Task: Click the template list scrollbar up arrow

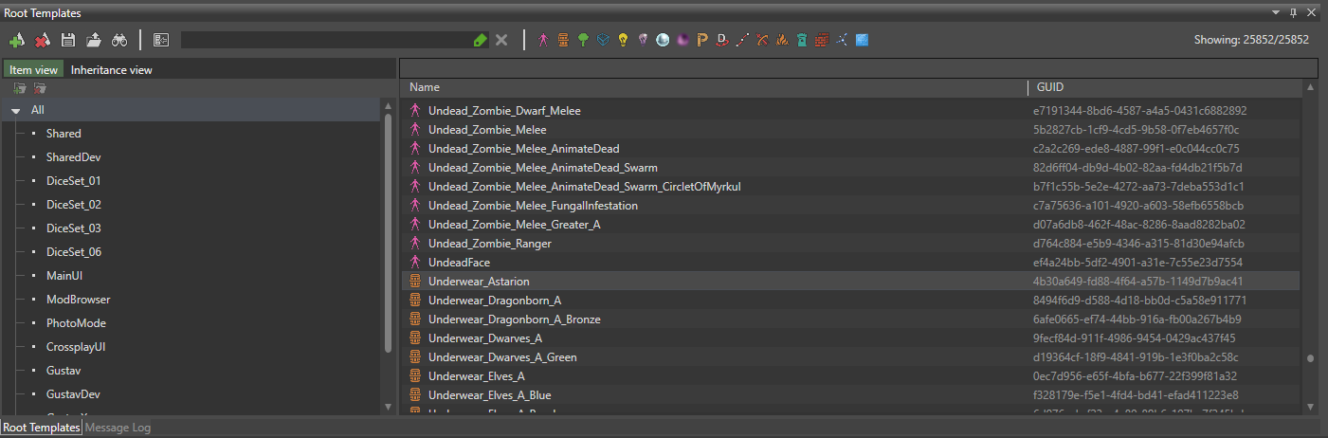Action: (x=1310, y=87)
